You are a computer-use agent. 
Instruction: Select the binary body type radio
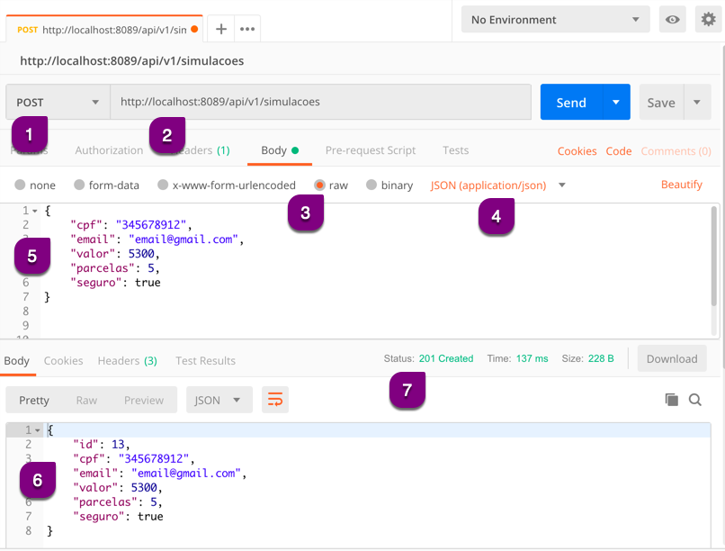(371, 185)
